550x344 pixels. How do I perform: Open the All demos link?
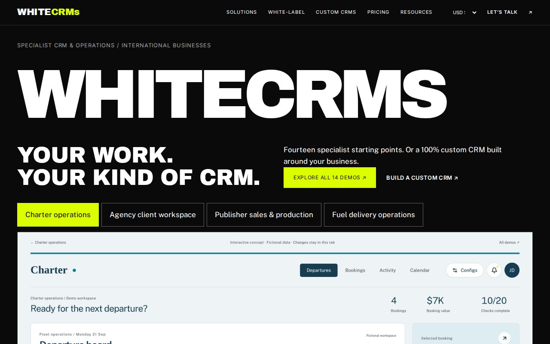tap(509, 243)
